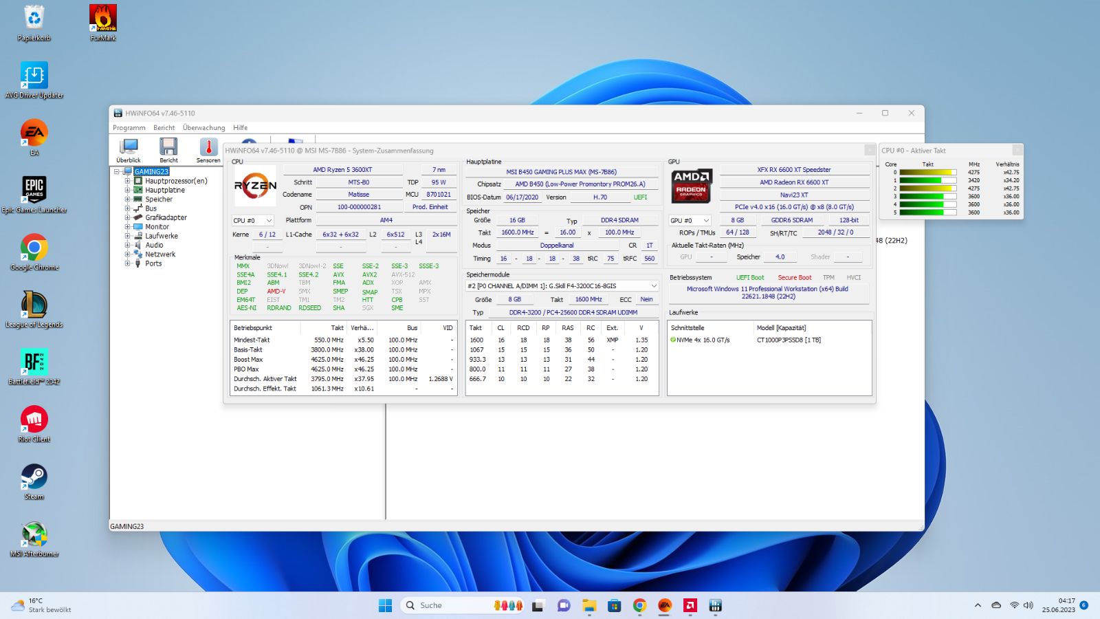
Task: Open the Überwachung menu
Action: point(204,128)
